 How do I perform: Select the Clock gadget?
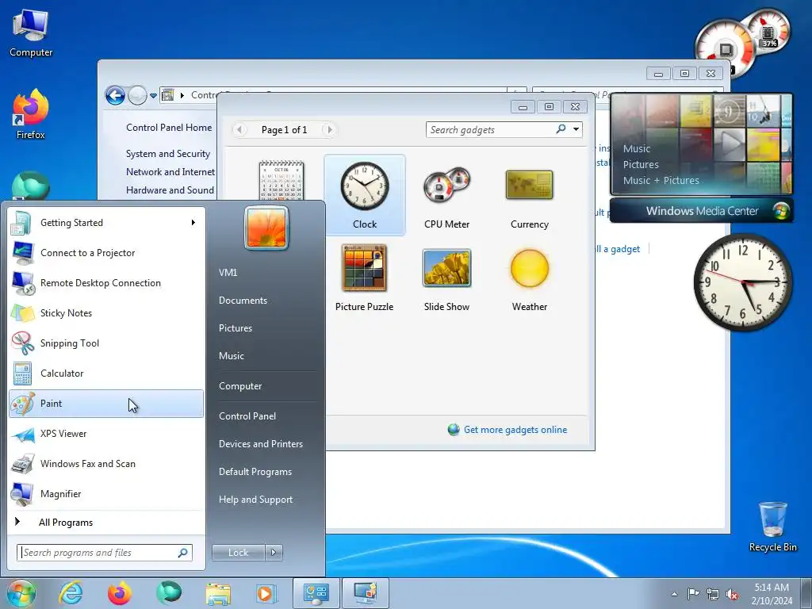click(365, 196)
